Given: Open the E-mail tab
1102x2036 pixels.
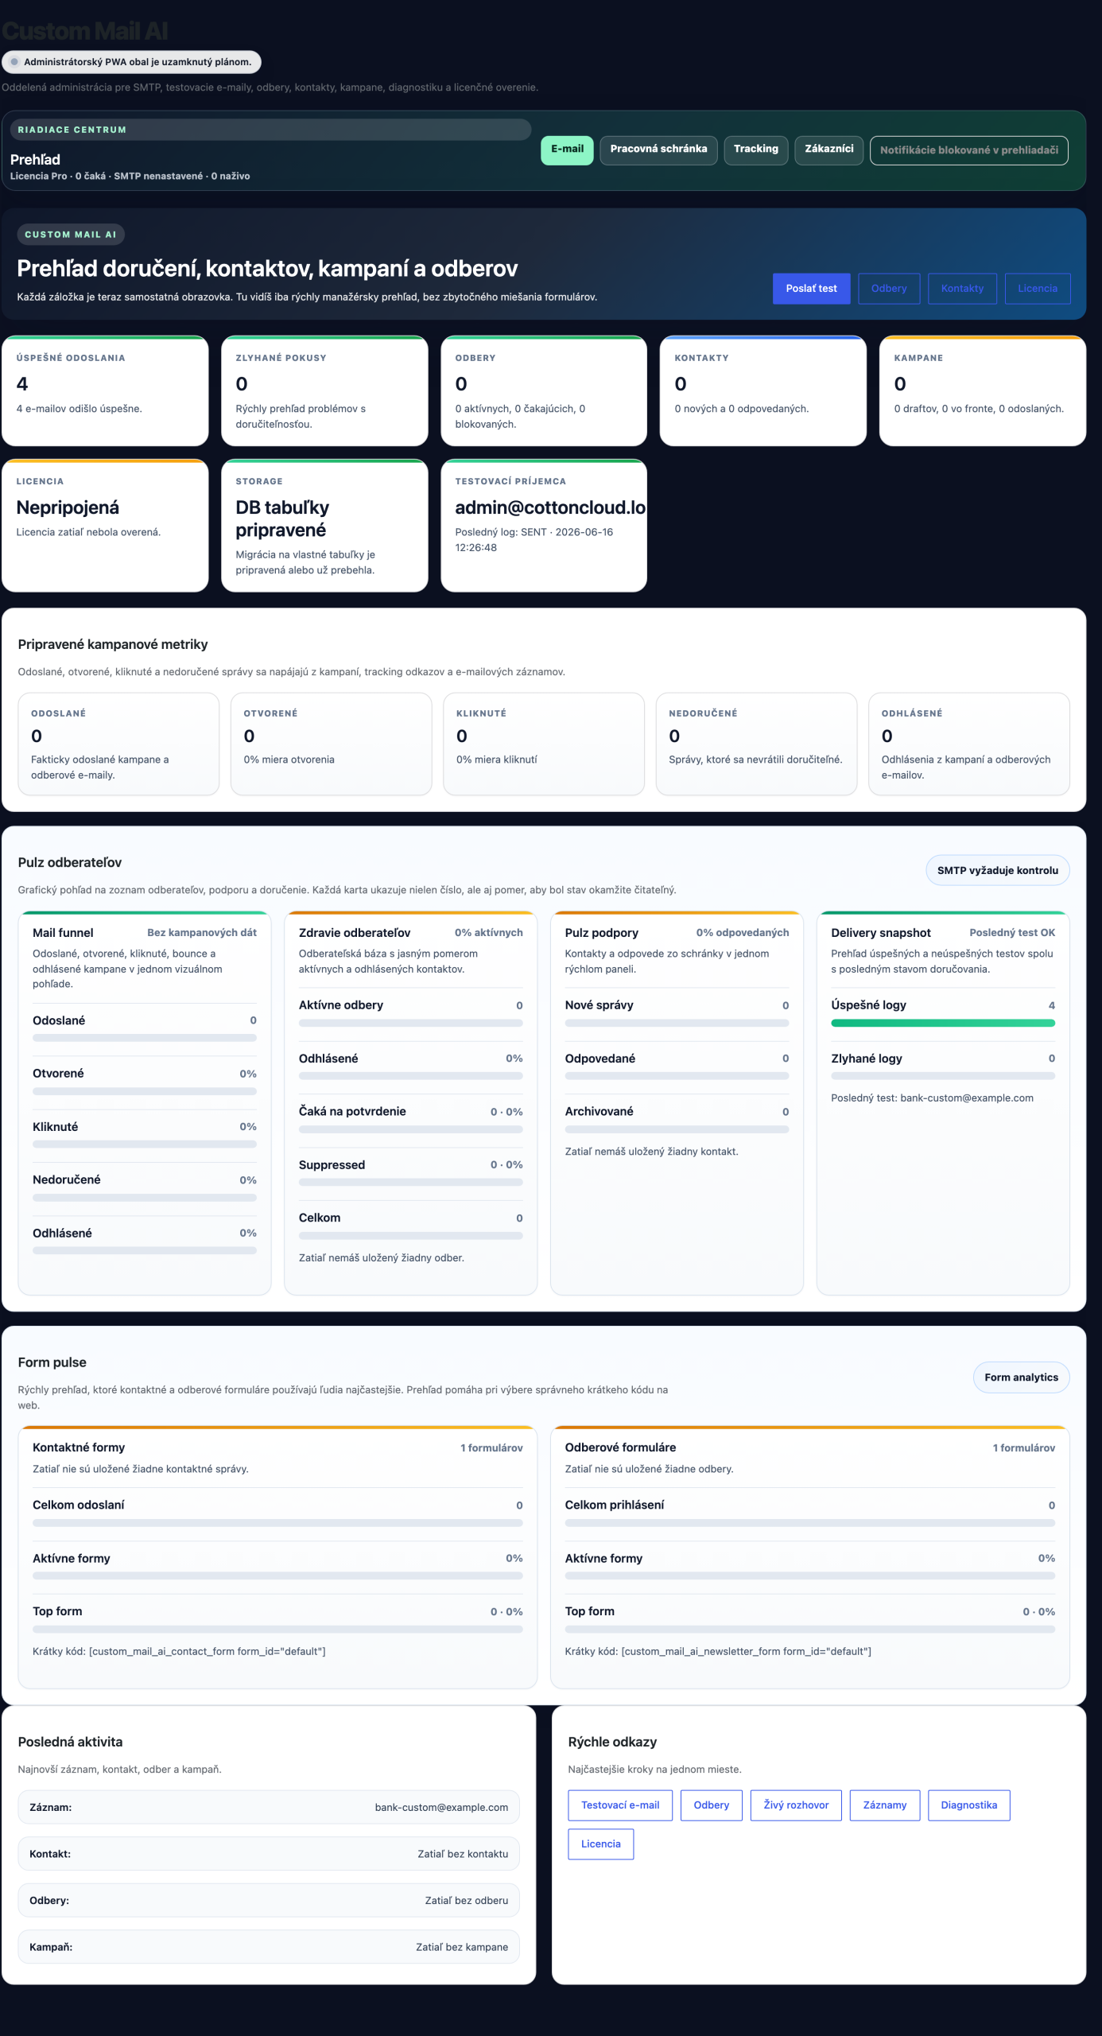Looking at the screenshot, I should [x=567, y=150].
